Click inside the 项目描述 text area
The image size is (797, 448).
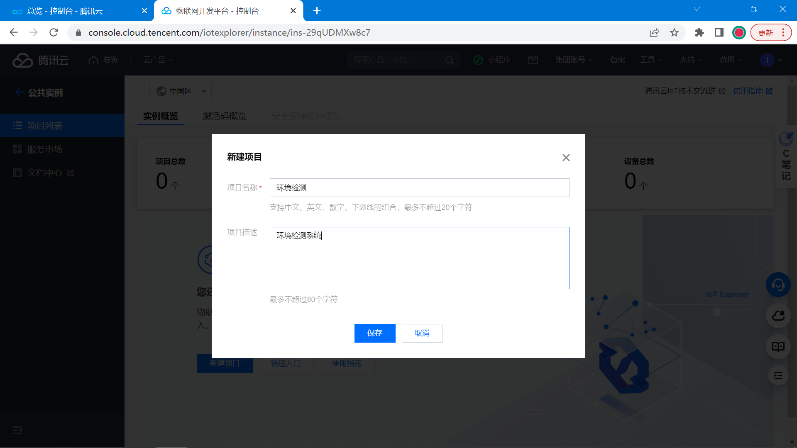tap(419, 258)
